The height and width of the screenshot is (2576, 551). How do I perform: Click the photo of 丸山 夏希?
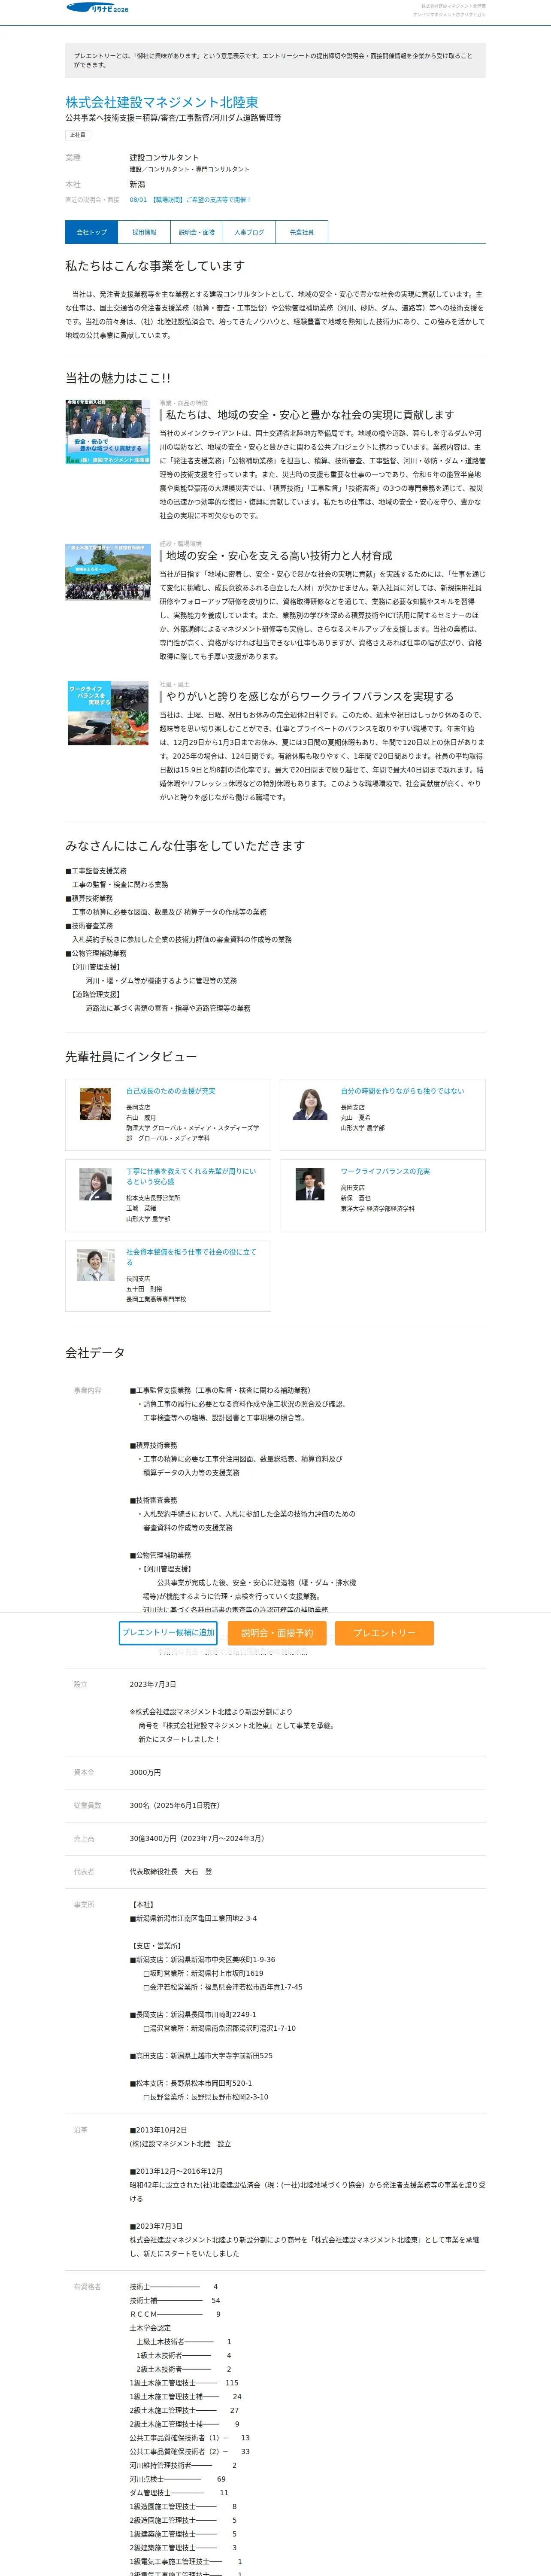coord(310,1104)
